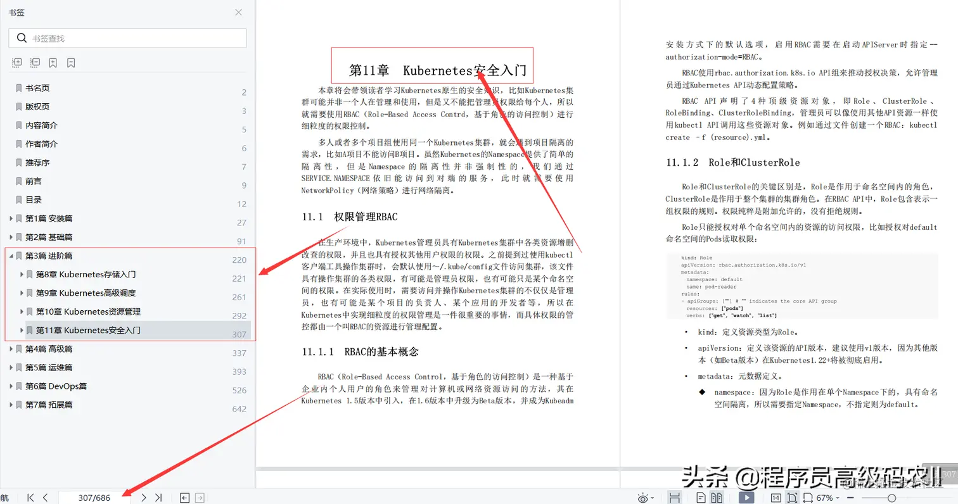Expand all bookmark entries
The height and width of the screenshot is (504, 958).
point(17,62)
